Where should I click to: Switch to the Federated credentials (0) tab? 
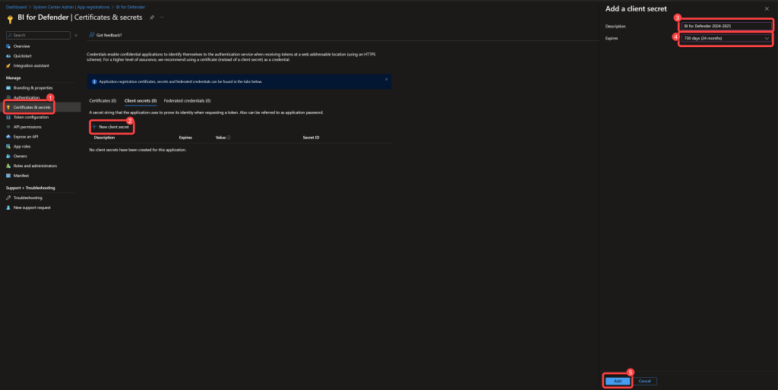pyautogui.click(x=187, y=100)
